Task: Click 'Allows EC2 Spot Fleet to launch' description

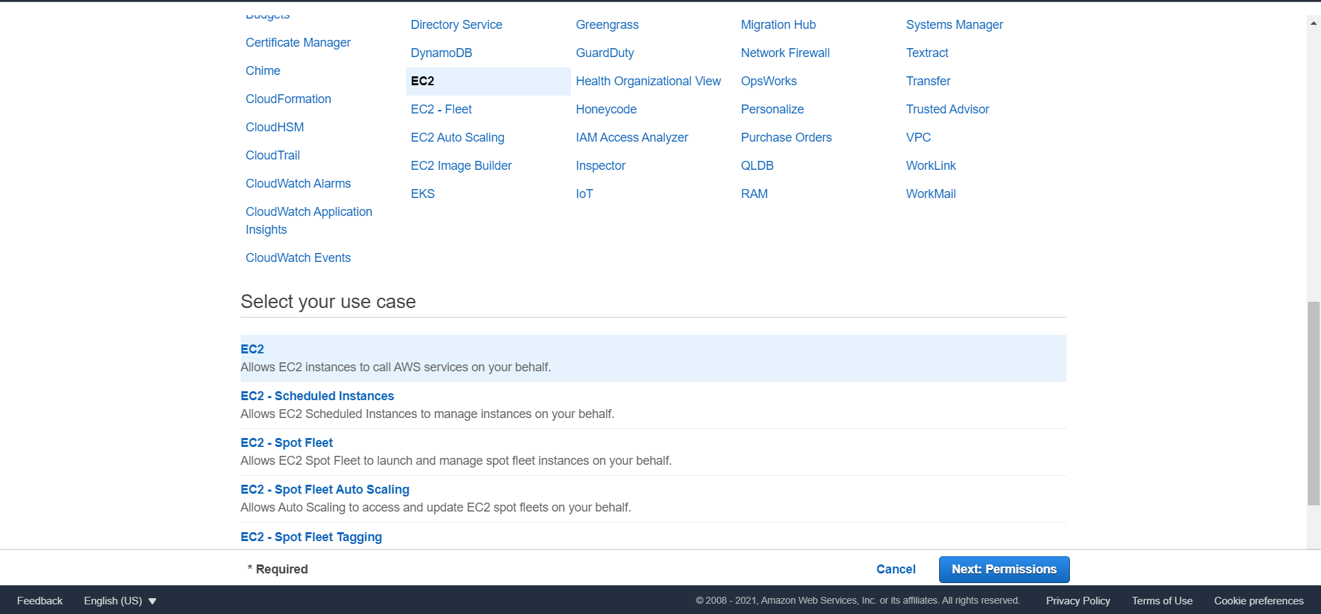Action: tap(456, 461)
